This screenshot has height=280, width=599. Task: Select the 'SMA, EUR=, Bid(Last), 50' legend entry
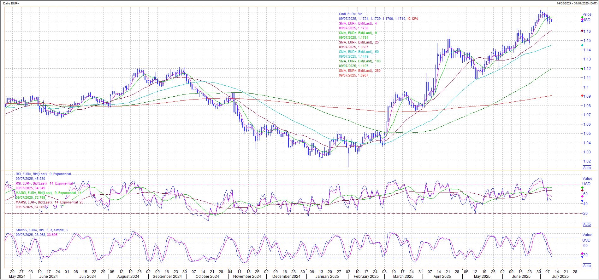pos(359,52)
